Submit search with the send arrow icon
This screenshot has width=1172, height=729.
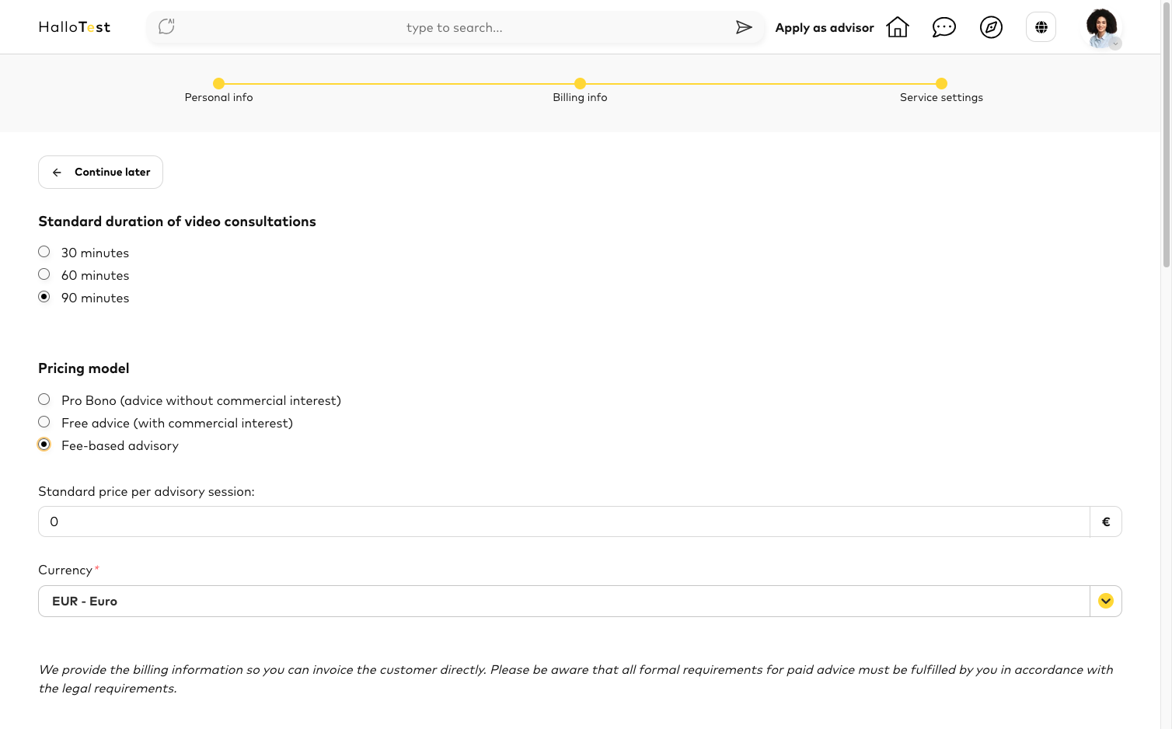click(x=744, y=27)
